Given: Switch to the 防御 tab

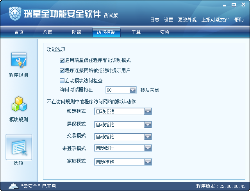Looking at the screenshot, I should 77,32.
